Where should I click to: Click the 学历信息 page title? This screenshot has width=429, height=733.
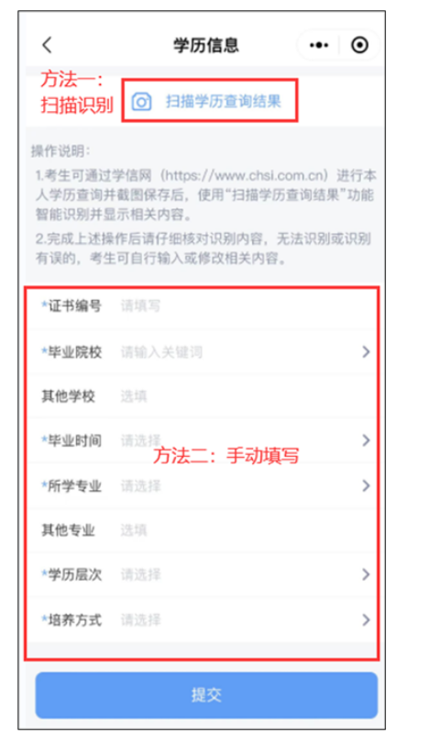206,45
